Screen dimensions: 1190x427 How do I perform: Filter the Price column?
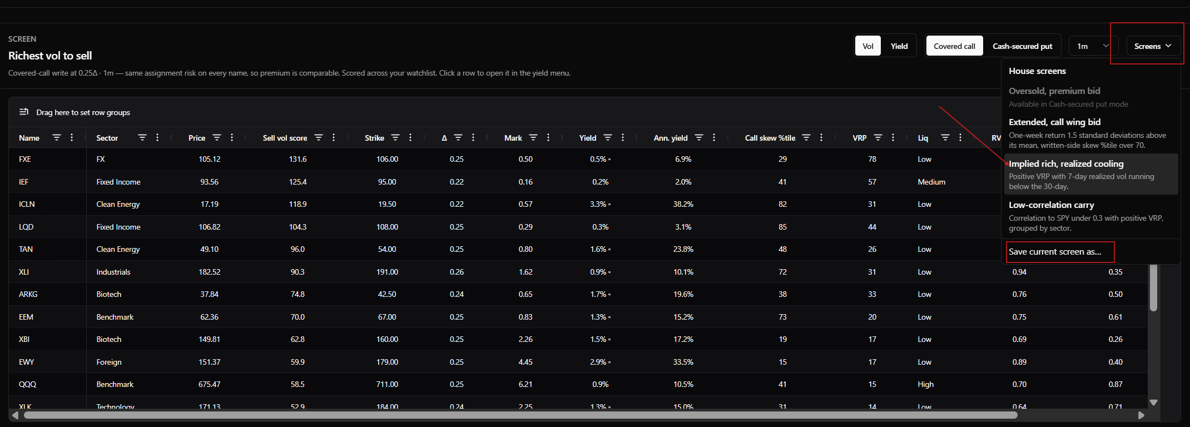pos(216,137)
